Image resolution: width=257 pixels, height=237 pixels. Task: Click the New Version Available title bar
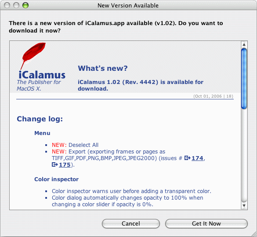click(128, 5)
